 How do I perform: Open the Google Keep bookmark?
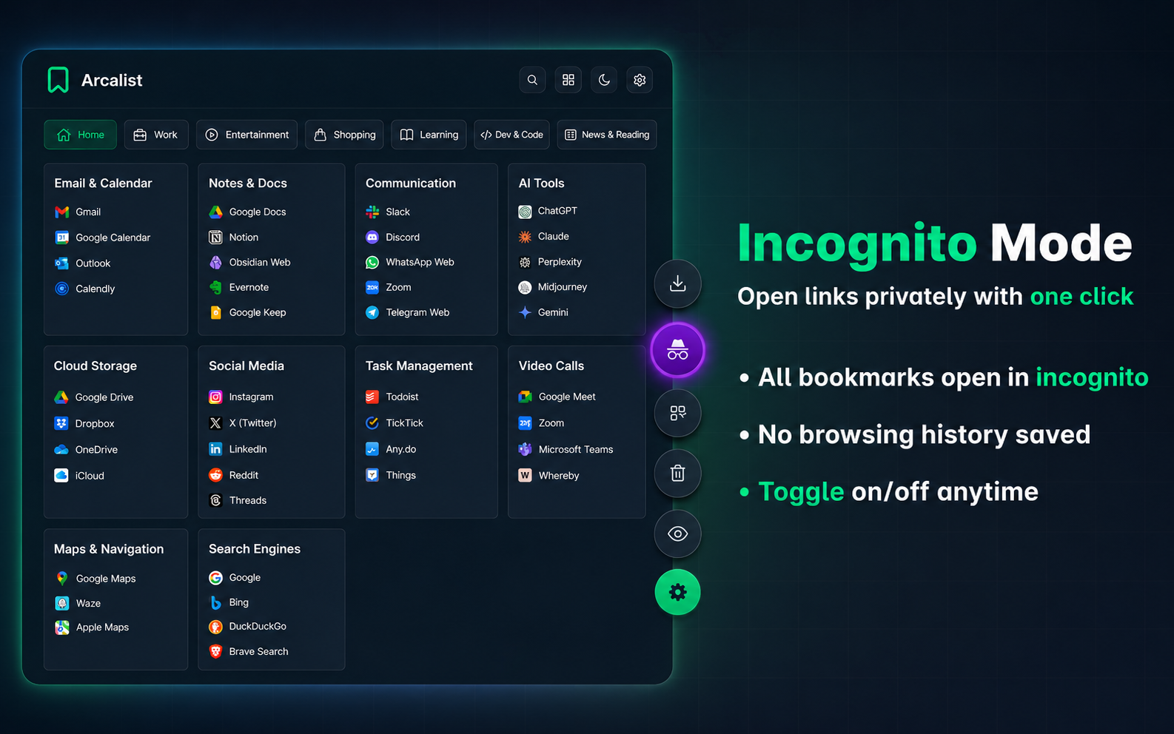pyautogui.click(x=247, y=313)
